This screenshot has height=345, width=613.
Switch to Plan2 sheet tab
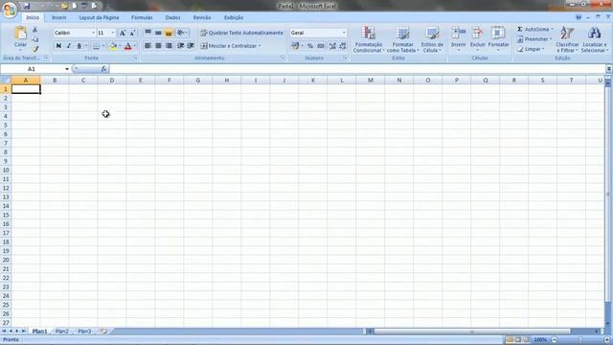(61, 332)
